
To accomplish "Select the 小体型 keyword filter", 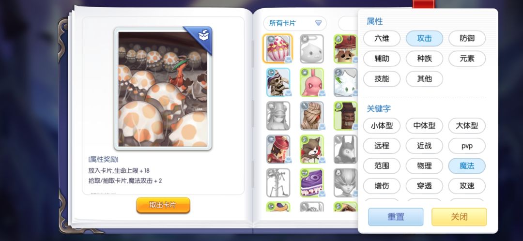I will coord(382,126).
